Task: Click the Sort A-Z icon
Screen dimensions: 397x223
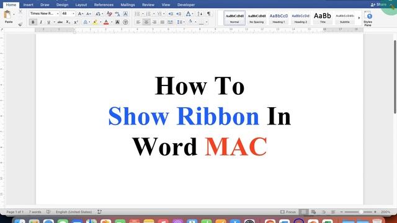Action: [200, 14]
